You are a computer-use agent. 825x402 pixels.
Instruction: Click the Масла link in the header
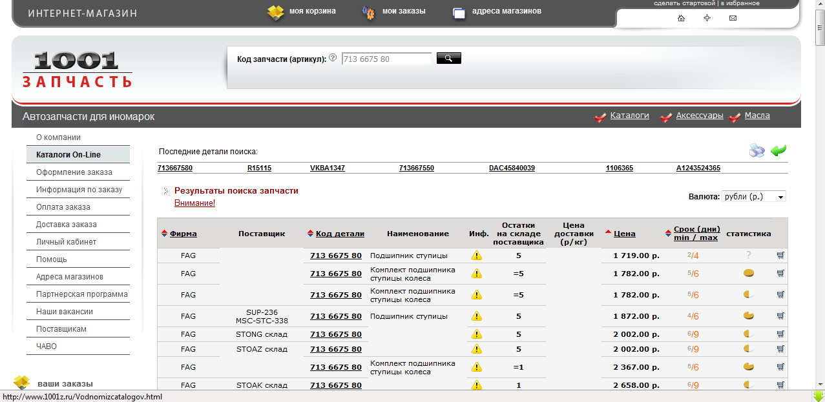pyautogui.click(x=757, y=116)
